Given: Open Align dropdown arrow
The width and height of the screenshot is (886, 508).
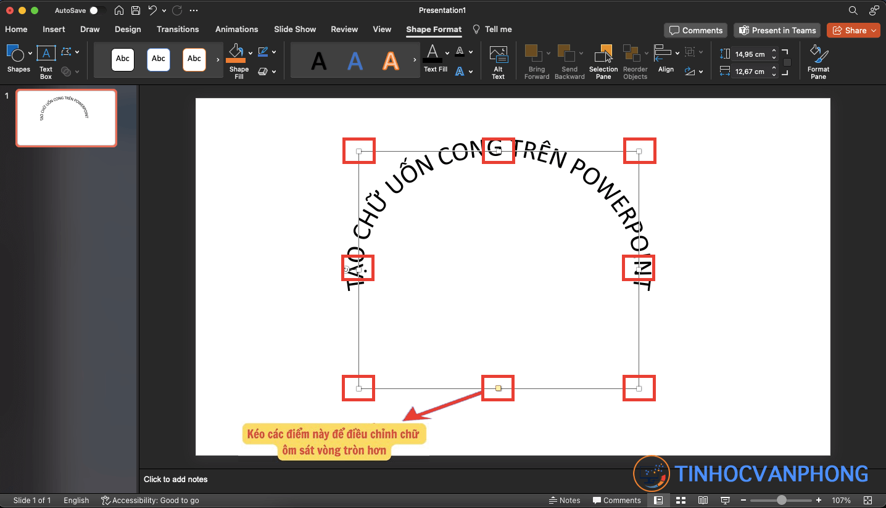Looking at the screenshot, I should pyautogui.click(x=677, y=53).
